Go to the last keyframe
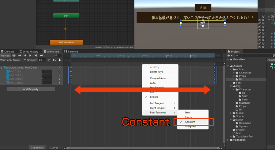Screen dimensions: 275x150 coord(41,55)
